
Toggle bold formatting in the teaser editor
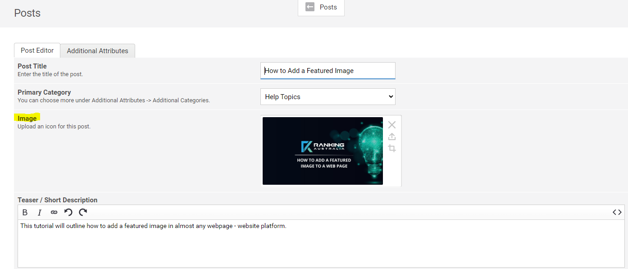click(x=25, y=212)
